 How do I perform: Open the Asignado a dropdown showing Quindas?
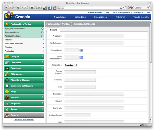pyautogui.click(x=70, y=65)
